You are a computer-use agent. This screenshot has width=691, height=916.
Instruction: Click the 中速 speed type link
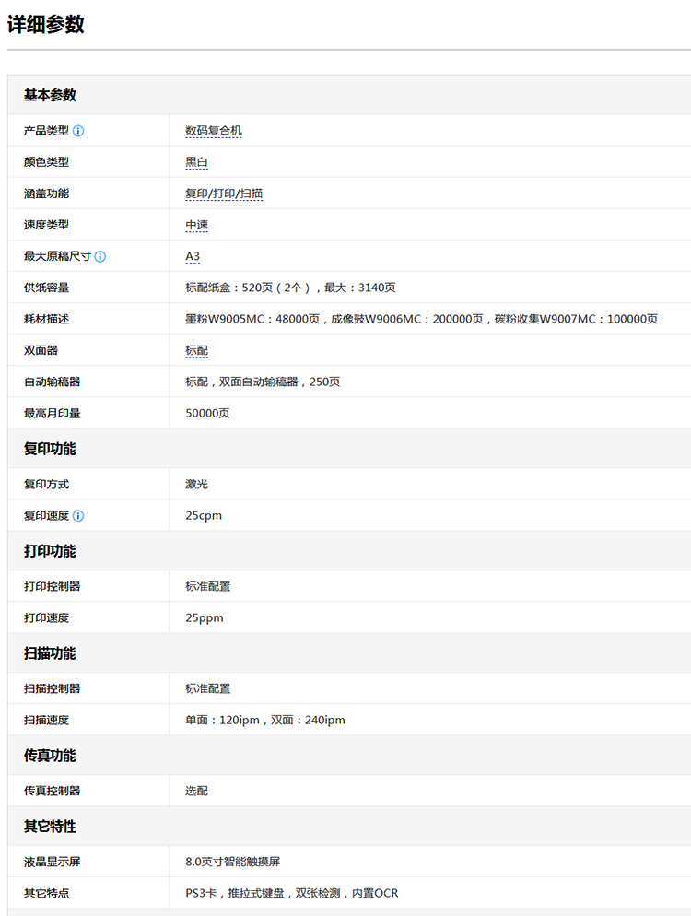click(196, 225)
